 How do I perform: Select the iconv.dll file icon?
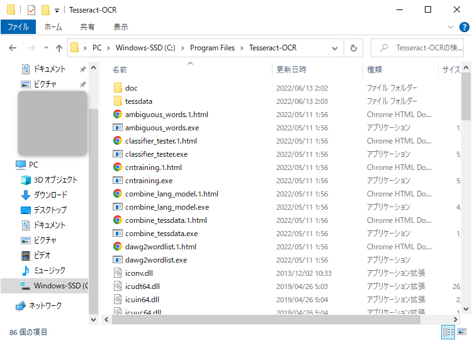[118, 273]
